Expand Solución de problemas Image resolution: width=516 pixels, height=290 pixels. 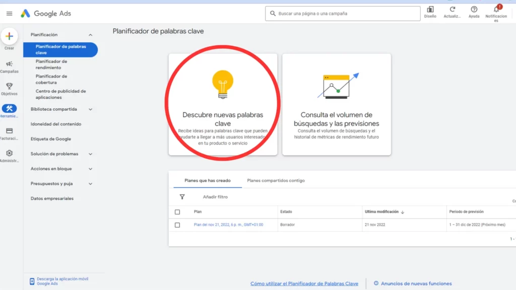coord(91,154)
